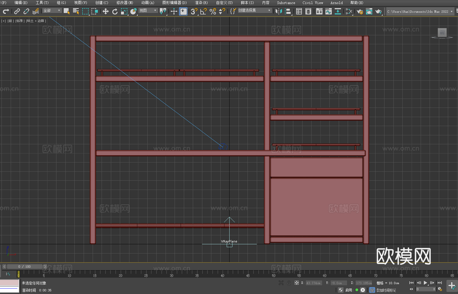Toggle the Selection Lock padlock icon
Screen dimensions: 458x294
point(289,283)
